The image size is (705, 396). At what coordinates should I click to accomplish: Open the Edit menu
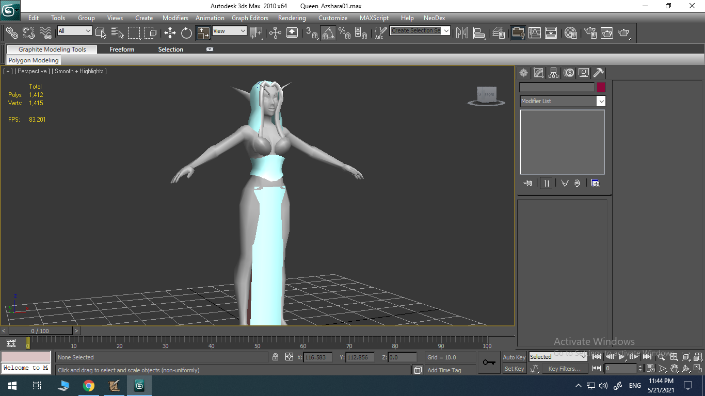[34, 18]
